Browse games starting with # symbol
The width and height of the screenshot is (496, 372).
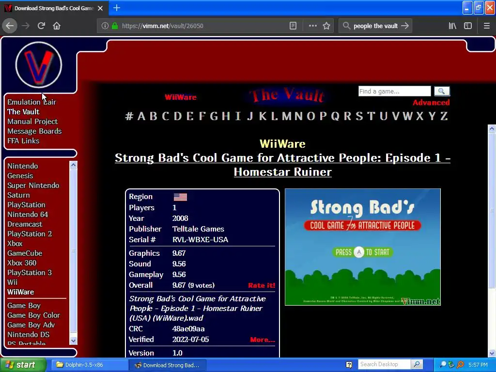129,116
